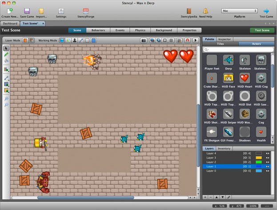Add a new layer with plus button

click(205, 197)
